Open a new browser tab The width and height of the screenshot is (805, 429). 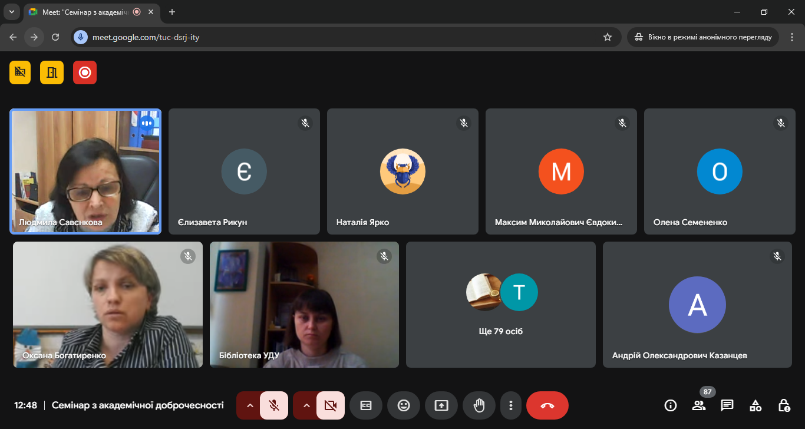click(x=172, y=12)
